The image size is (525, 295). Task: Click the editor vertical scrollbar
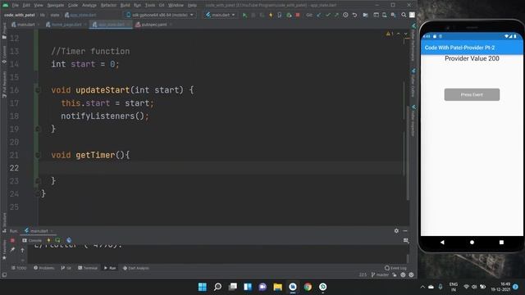[408, 153]
